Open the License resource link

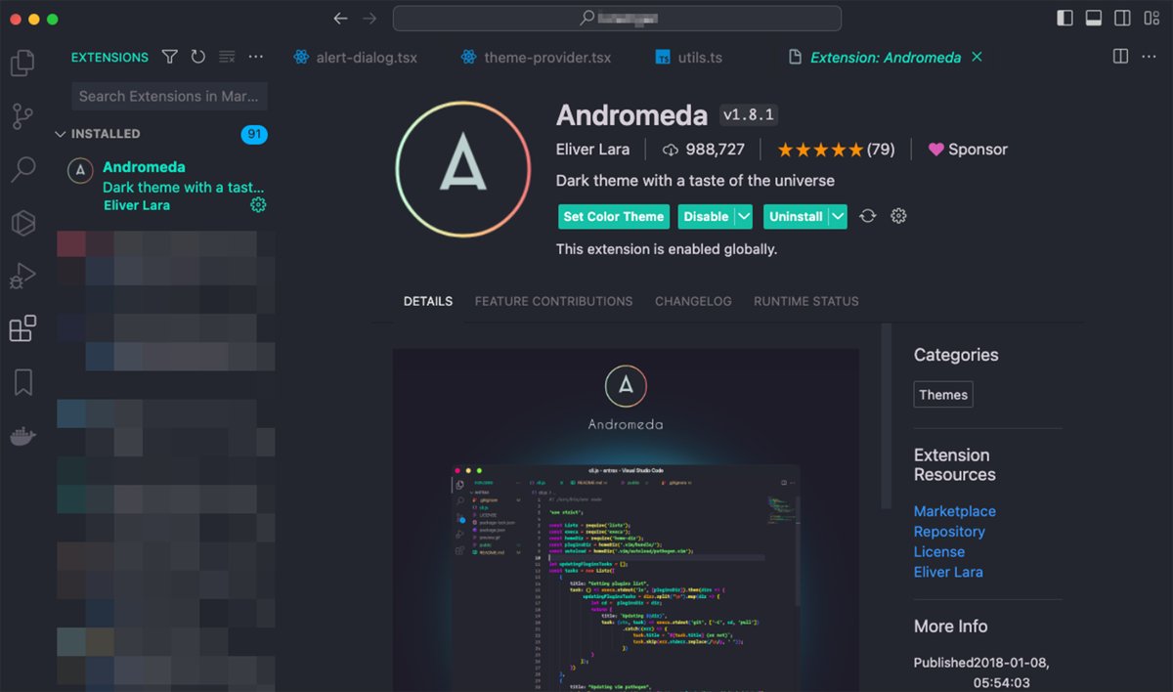pyautogui.click(x=939, y=552)
